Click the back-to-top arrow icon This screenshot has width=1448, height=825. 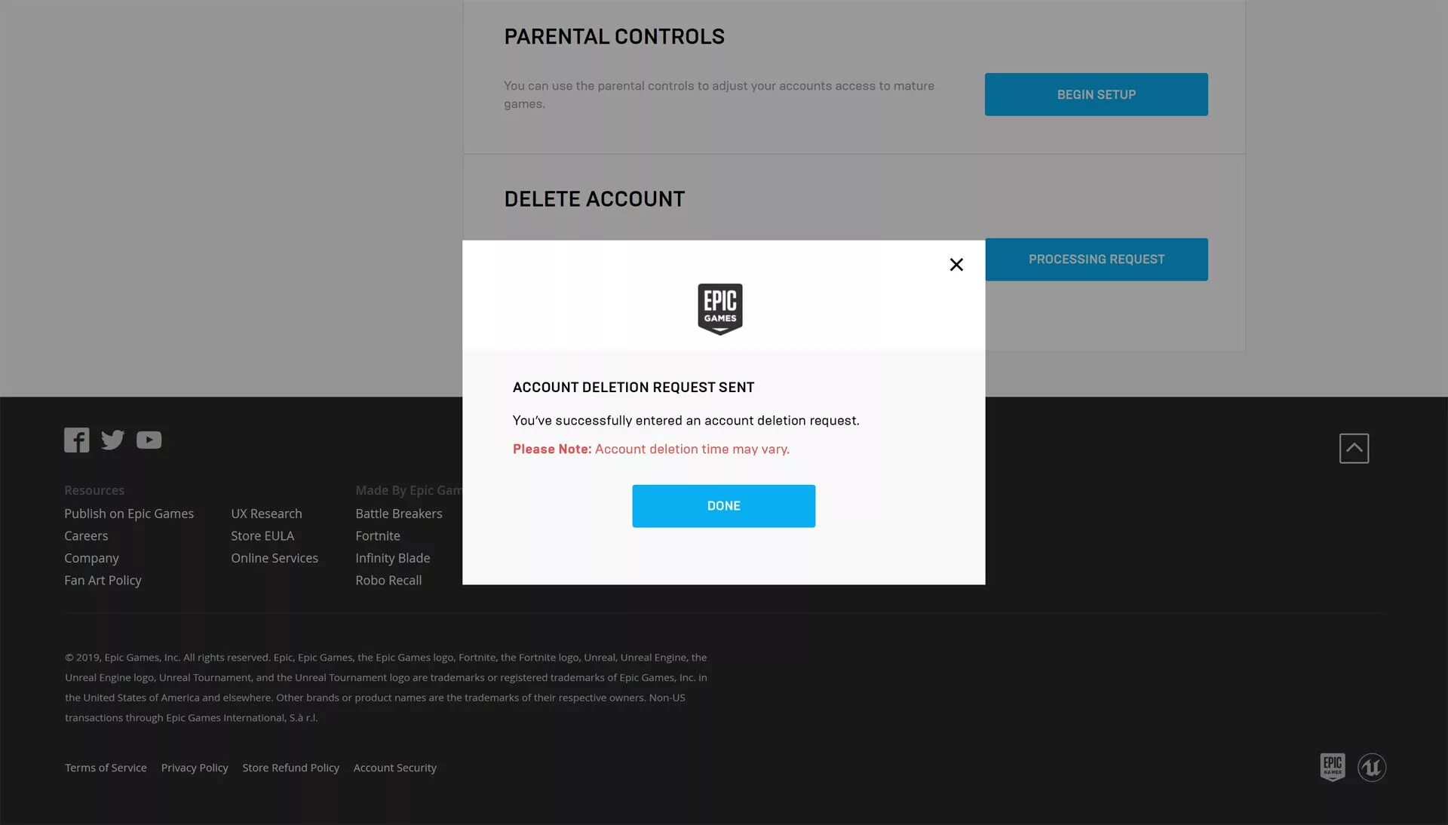pyautogui.click(x=1354, y=448)
